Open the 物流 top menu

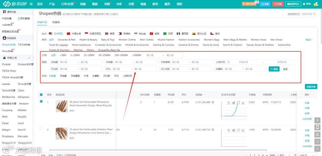tap(143, 4)
